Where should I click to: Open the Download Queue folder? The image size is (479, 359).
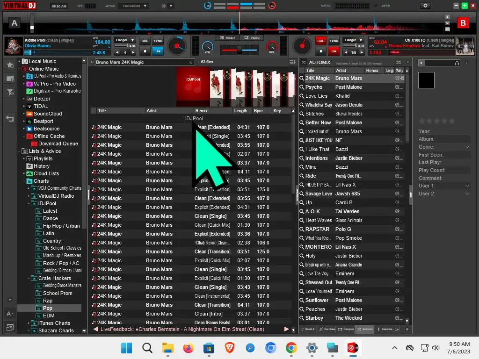click(x=58, y=144)
